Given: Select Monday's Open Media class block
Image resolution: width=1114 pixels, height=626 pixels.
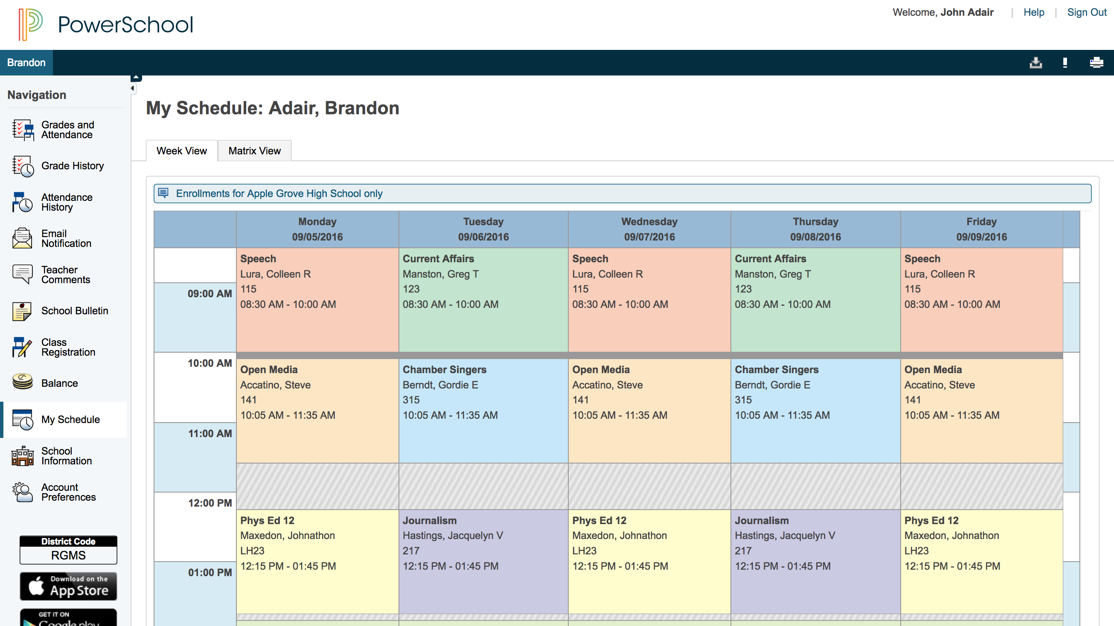Looking at the screenshot, I should point(317,411).
